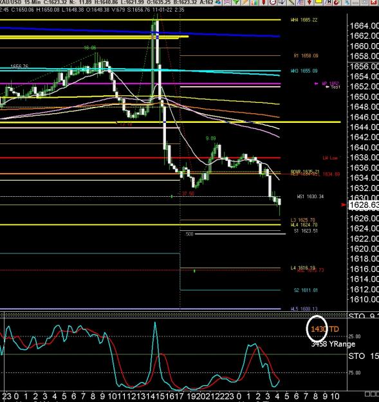
Task: Click the 1640.00 price axis value
Action: pyautogui.click(x=364, y=147)
